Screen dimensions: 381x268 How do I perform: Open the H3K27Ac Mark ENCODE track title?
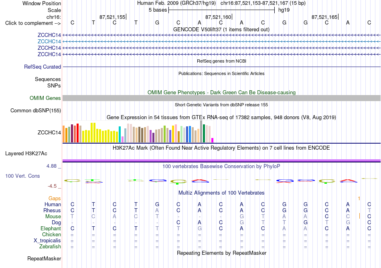pyautogui.click(x=221, y=148)
